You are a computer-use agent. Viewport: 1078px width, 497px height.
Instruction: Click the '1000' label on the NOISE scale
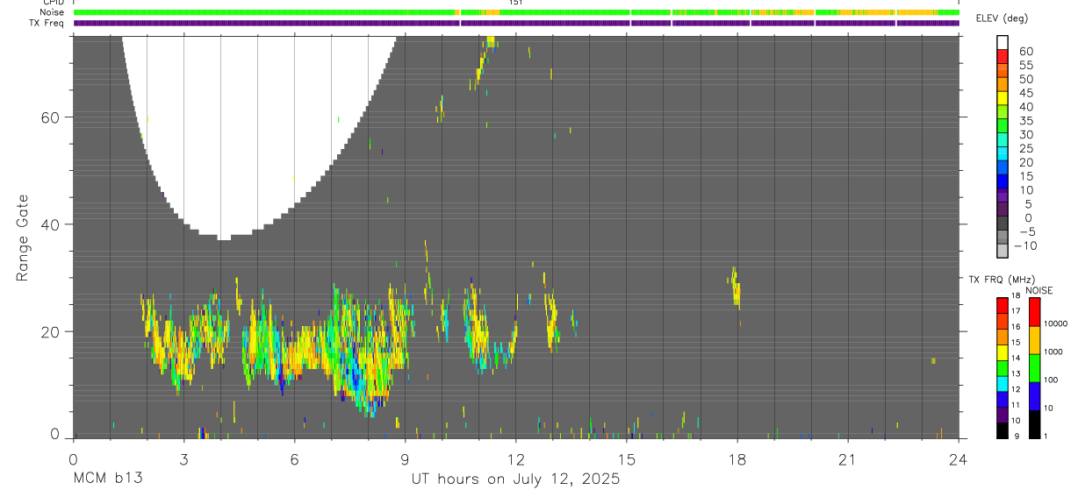(1053, 351)
